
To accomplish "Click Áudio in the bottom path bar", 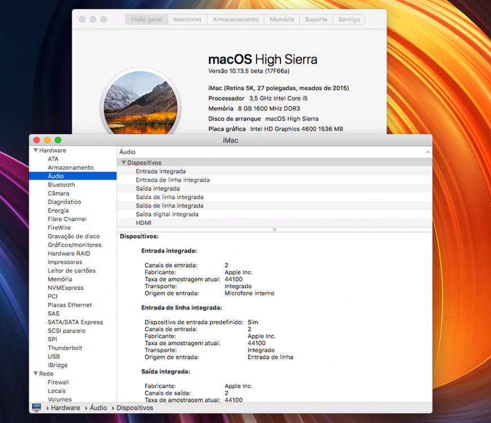I will tap(98, 408).
